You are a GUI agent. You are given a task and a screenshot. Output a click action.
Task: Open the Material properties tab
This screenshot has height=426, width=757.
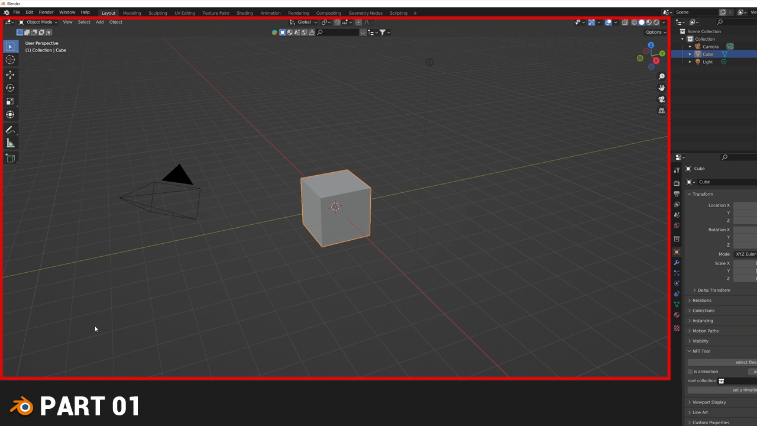(x=677, y=315)
